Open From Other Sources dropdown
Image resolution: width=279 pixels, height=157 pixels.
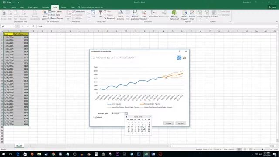(24, 15)
